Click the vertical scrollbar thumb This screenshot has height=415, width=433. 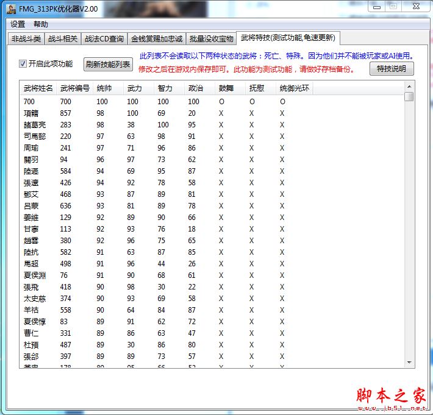pos(409,97)
